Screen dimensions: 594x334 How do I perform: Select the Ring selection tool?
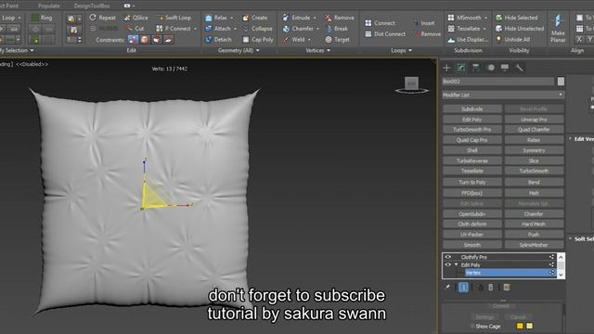[x=41, y=18]
